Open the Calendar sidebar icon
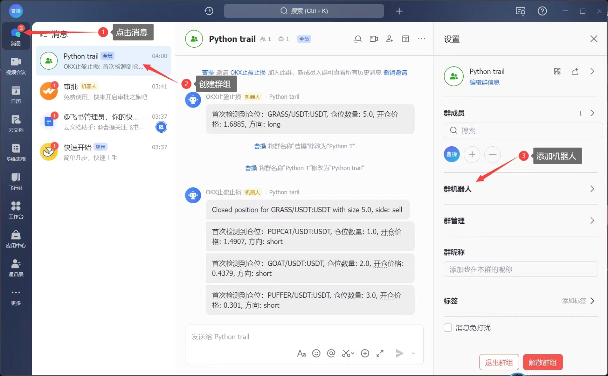608x376 pixels. pos(16,95)
